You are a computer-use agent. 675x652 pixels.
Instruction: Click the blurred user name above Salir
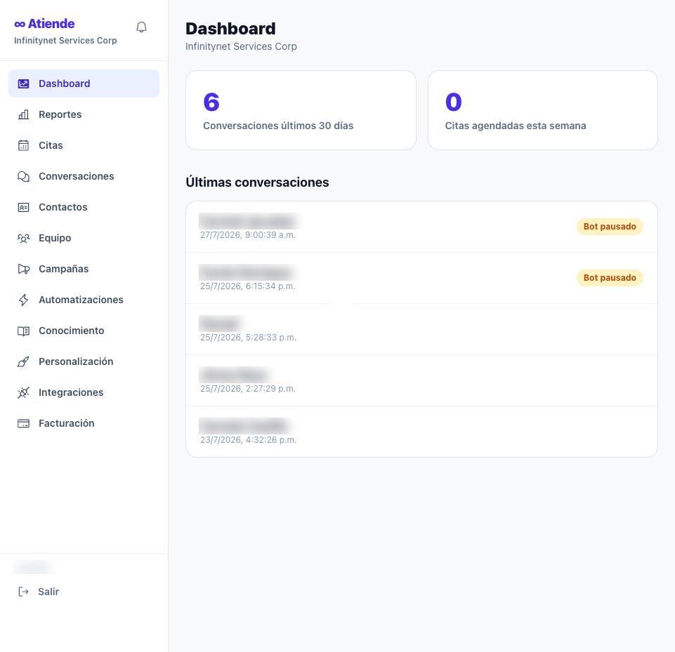coord(34,567)
